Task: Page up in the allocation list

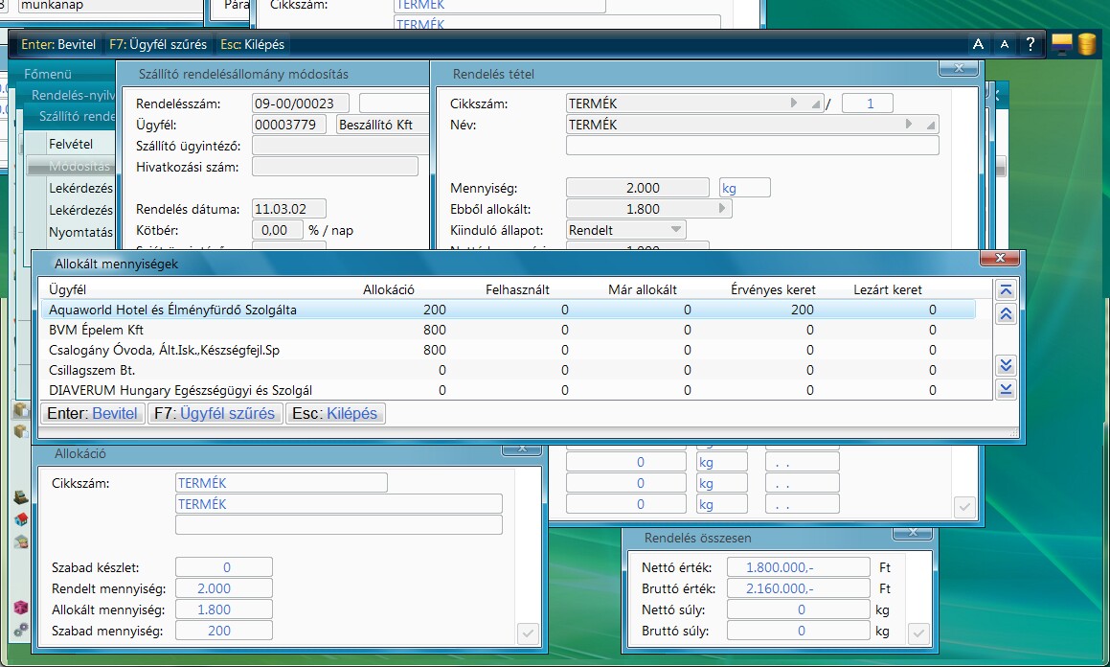Action: point(1006,314)
